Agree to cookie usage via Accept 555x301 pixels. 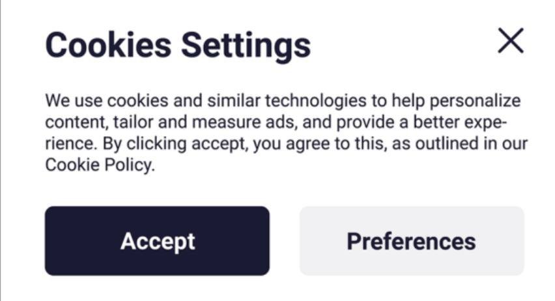[157, 241]
